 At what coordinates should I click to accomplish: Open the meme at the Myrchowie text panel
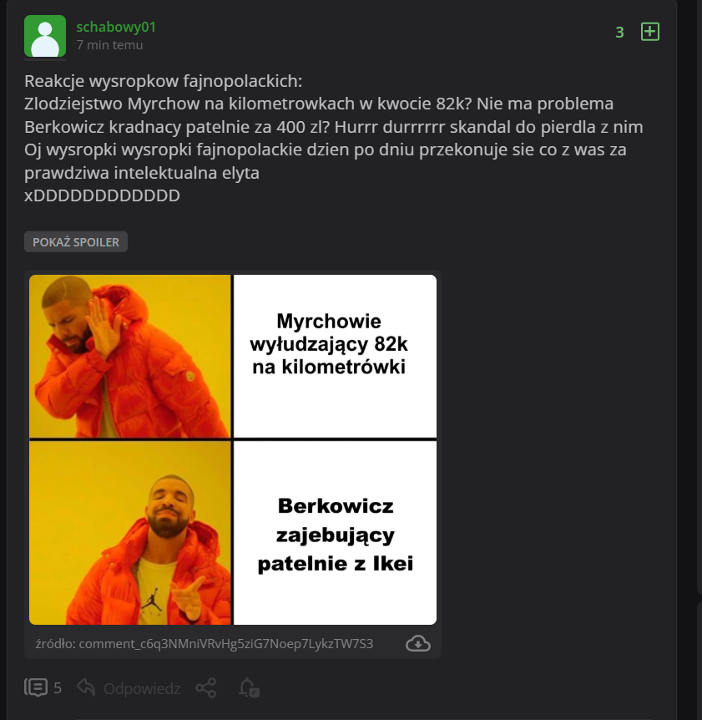tap(335, 357)
